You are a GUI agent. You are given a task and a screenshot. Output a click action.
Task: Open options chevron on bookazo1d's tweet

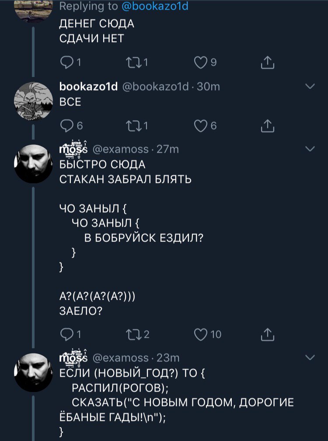pyautogui.click(x=310, y=86)
